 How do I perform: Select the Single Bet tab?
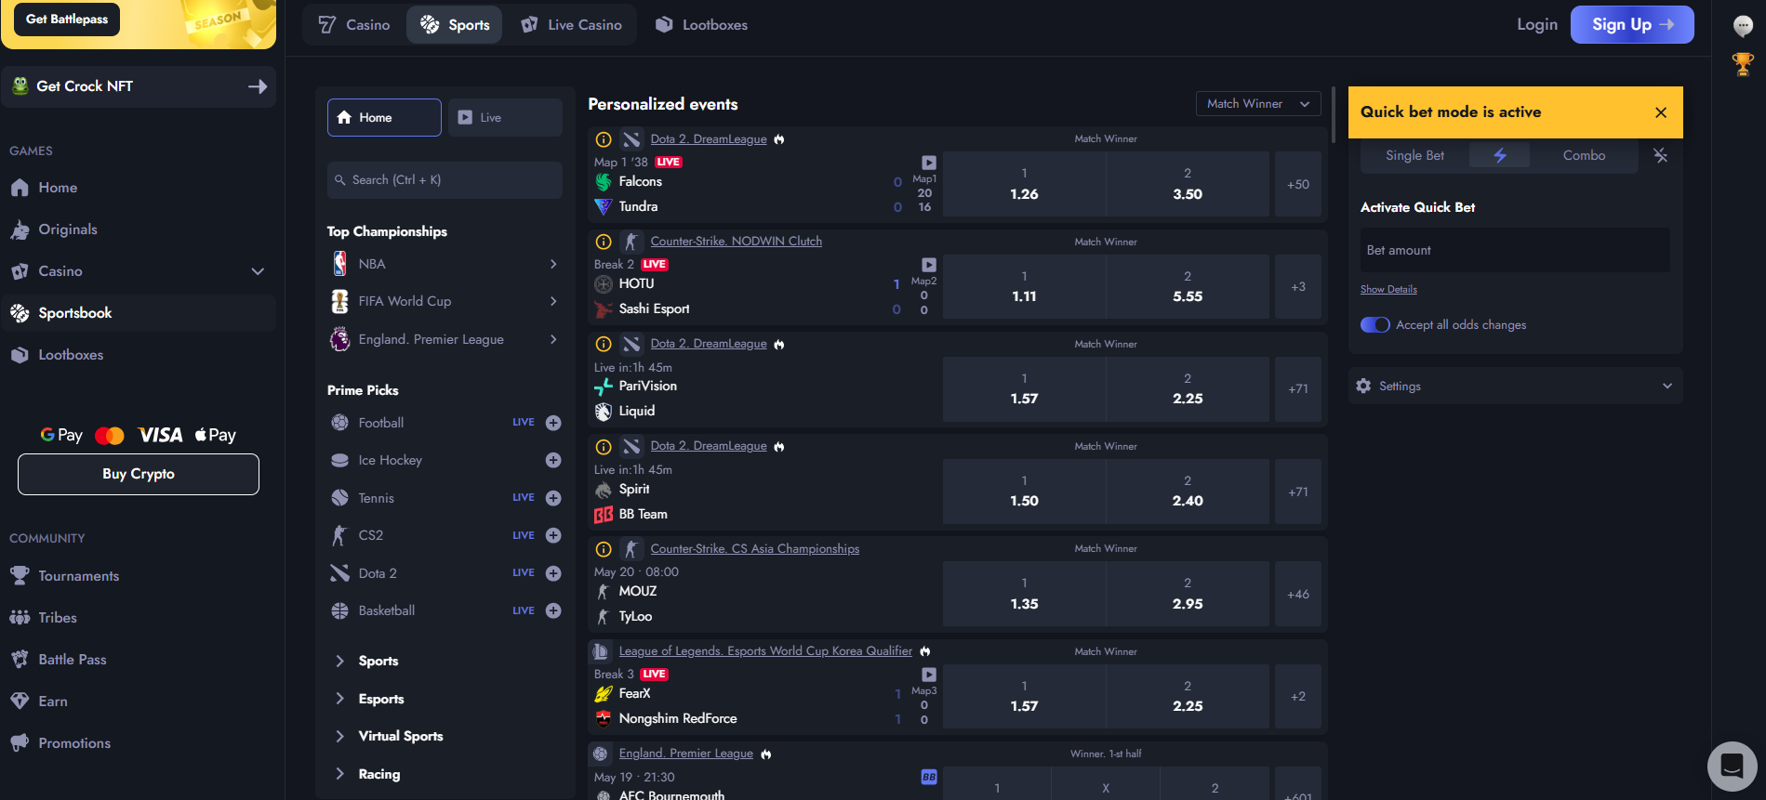(1414, 155)
